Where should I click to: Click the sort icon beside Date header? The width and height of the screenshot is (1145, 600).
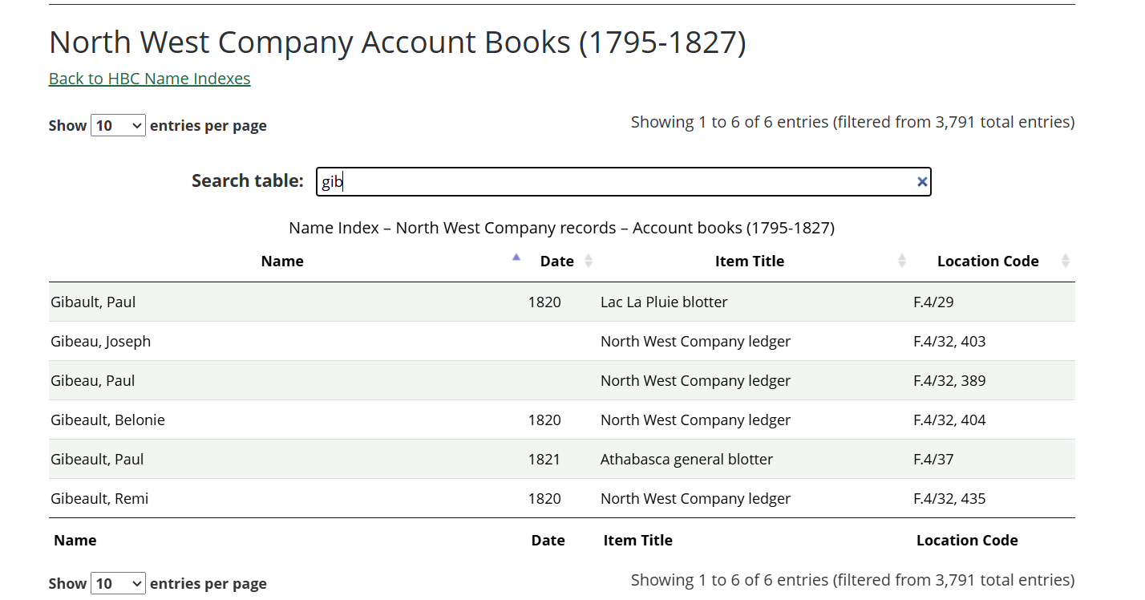(589, 261)
